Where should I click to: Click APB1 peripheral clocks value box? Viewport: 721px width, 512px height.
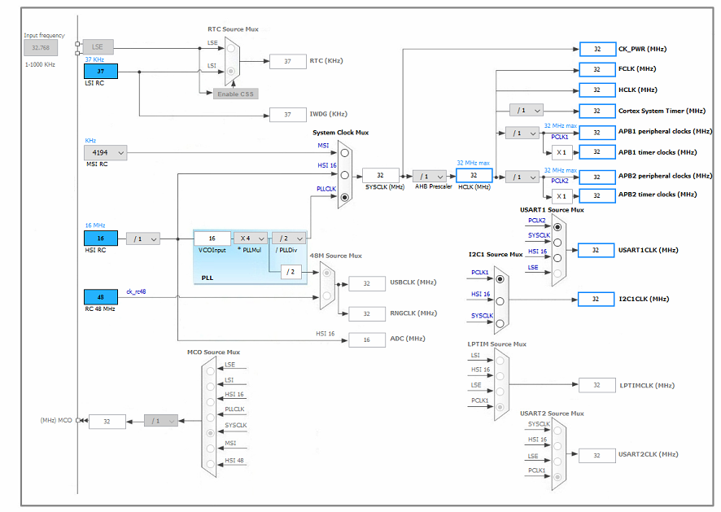coord(597,133)
